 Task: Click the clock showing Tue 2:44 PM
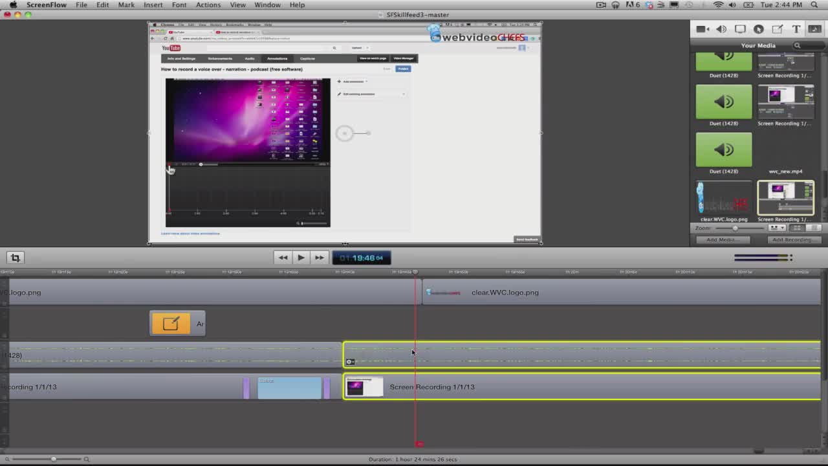pyautogui.click(x=781, y=5)
